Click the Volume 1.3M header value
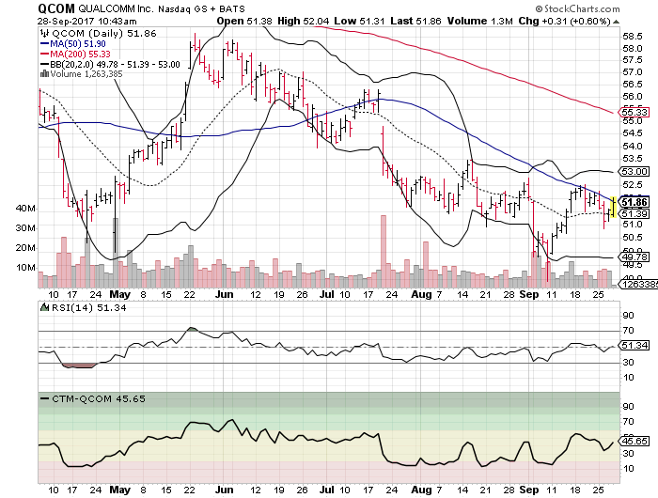This screenshot has height=498, width=658. pyautogui.click(x=479, y=21)
